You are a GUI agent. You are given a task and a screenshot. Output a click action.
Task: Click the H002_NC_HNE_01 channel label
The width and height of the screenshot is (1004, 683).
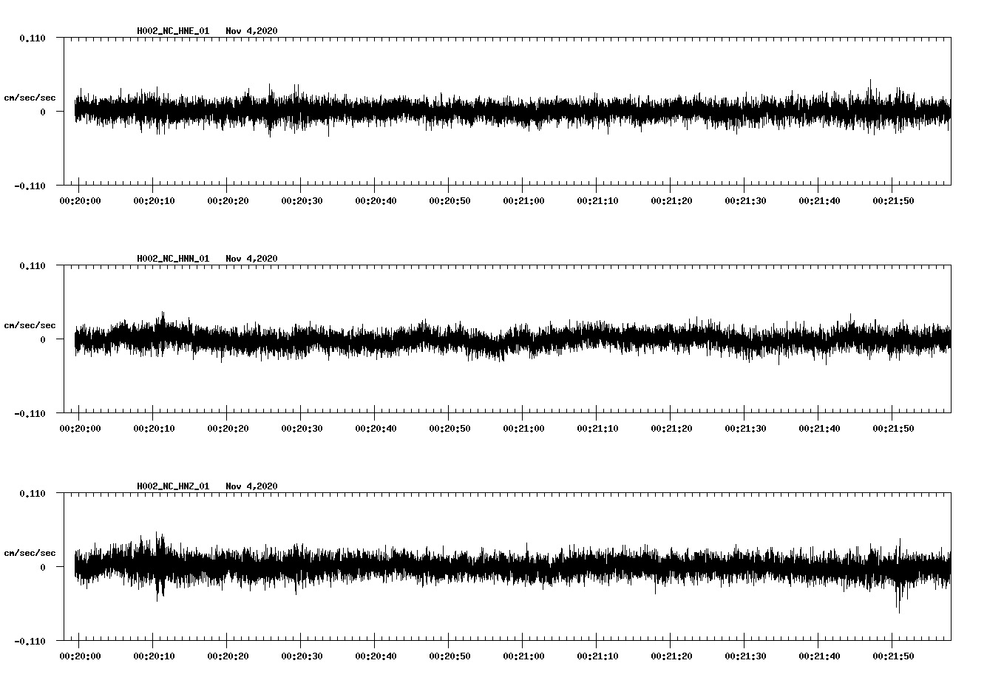click(x=172, y=31)
